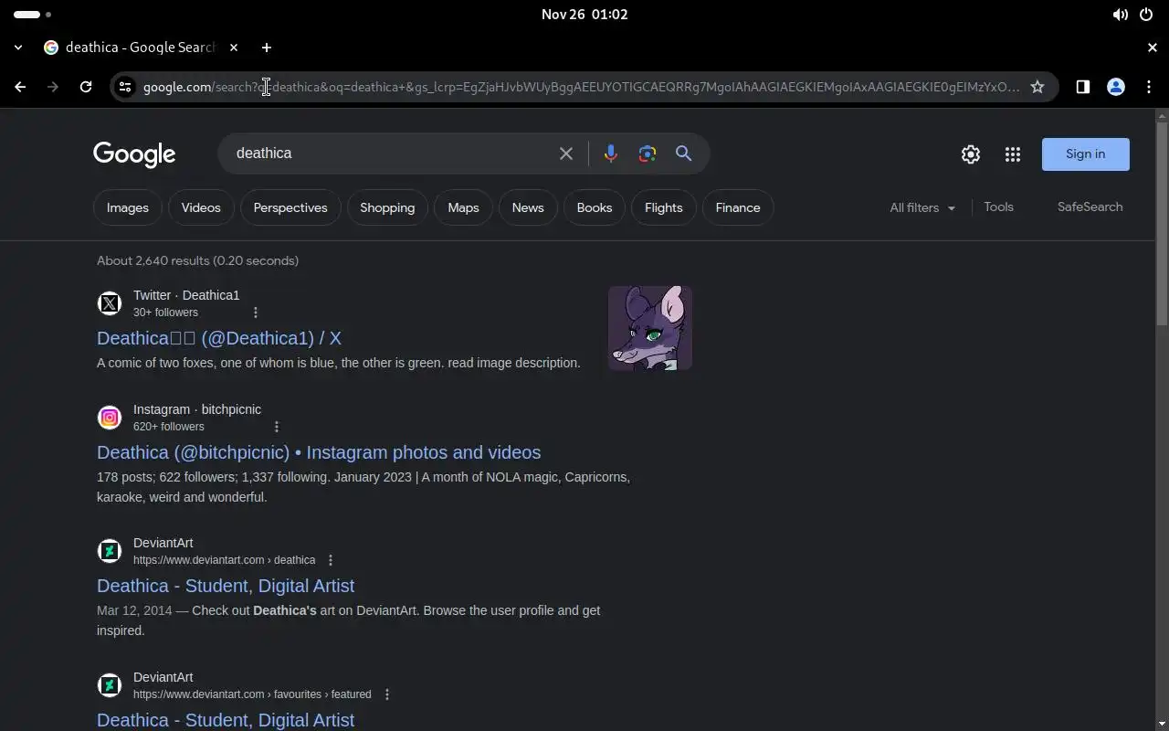Screen dimensions: 1169x731
Task: Open the clock showing Nov 26 01:02
Action: 584,15
